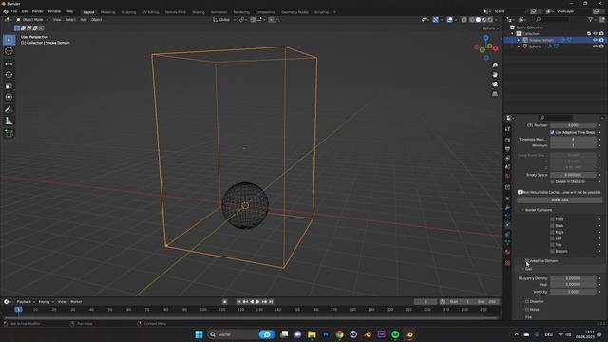The image size is (608, 342).
Task: Open the timeline Playback menu
Action: 26,302
